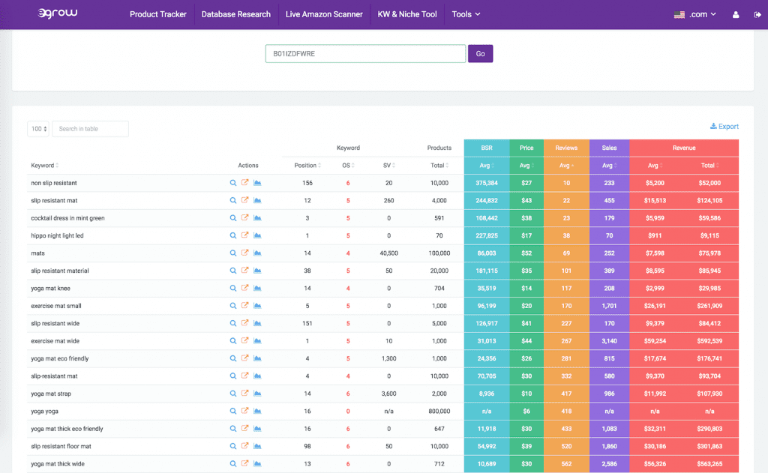The image size is (768, 473).
Task: Click chart icon for 'yoga mat knee' row
Action: [x=257, y=289]
